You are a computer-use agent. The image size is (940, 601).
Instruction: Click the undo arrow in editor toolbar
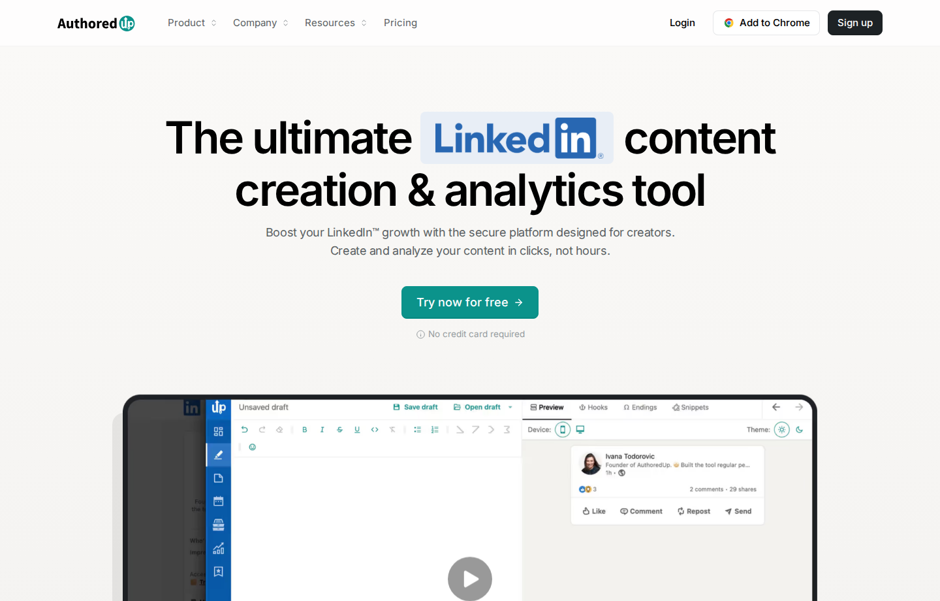pyautogui.click(x=244, y=430)
